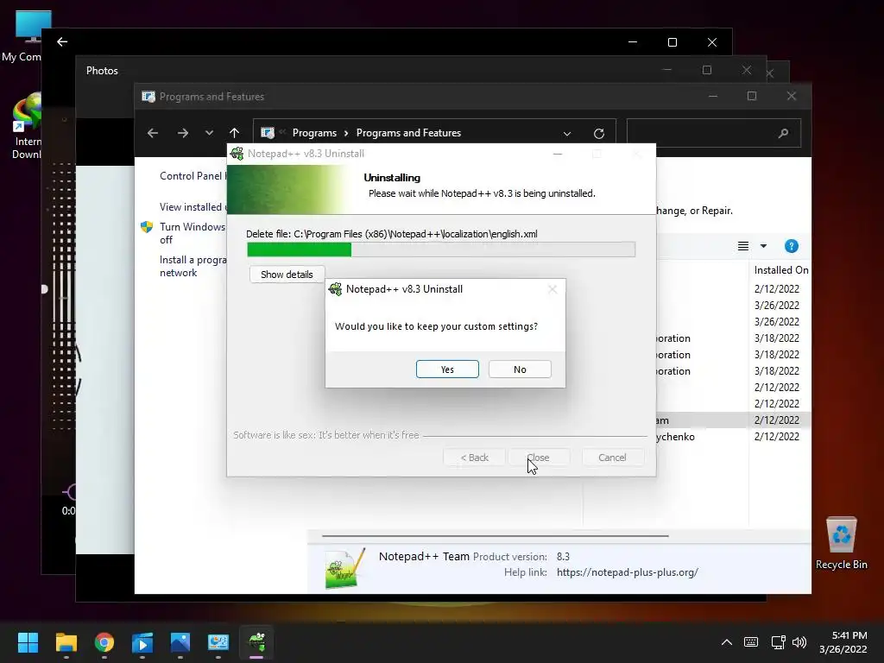This screenshot has width=884, height=663.
Task: Click the touch keyboard tray icon
Action: click(751, 642)
